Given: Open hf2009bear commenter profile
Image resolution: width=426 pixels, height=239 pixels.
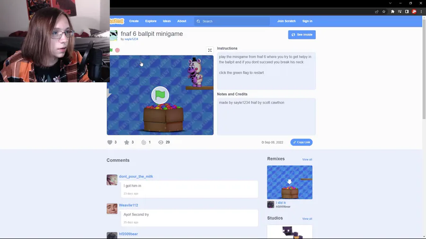Looking at the screenshot, I should (128, 234).
